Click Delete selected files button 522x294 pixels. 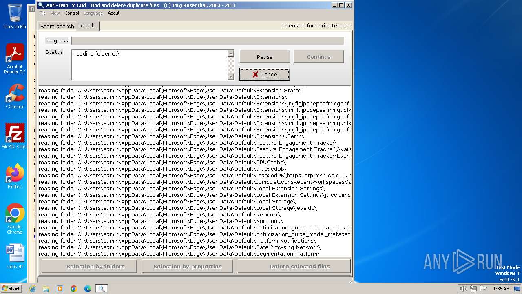tap(294, 266)
